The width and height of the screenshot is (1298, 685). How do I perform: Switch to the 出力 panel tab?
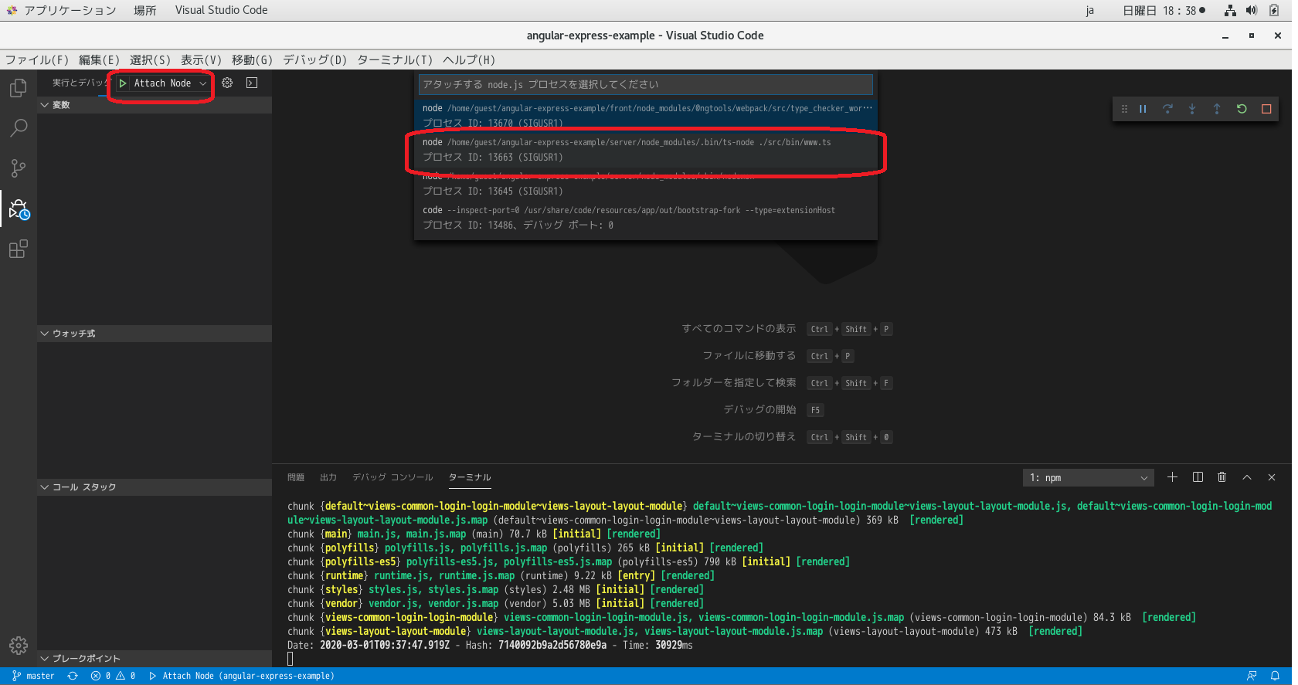328,477
